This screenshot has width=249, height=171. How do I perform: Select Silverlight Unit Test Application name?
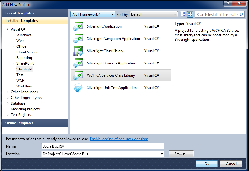tap(112, 88)
